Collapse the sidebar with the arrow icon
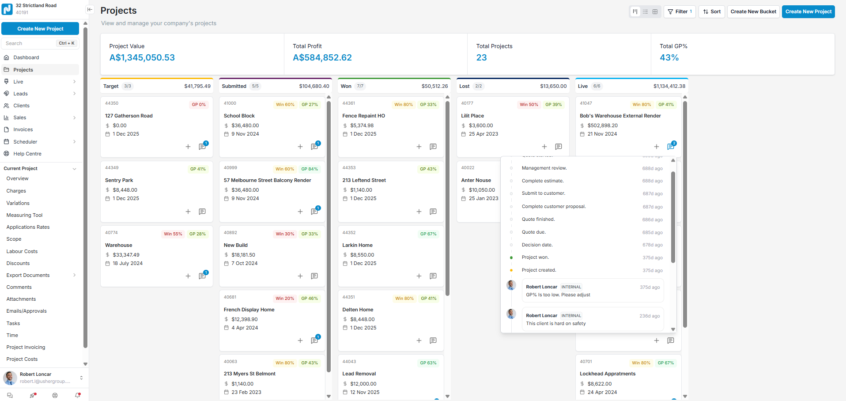Viewport: 846px width, 401px height. coord(90,9)
